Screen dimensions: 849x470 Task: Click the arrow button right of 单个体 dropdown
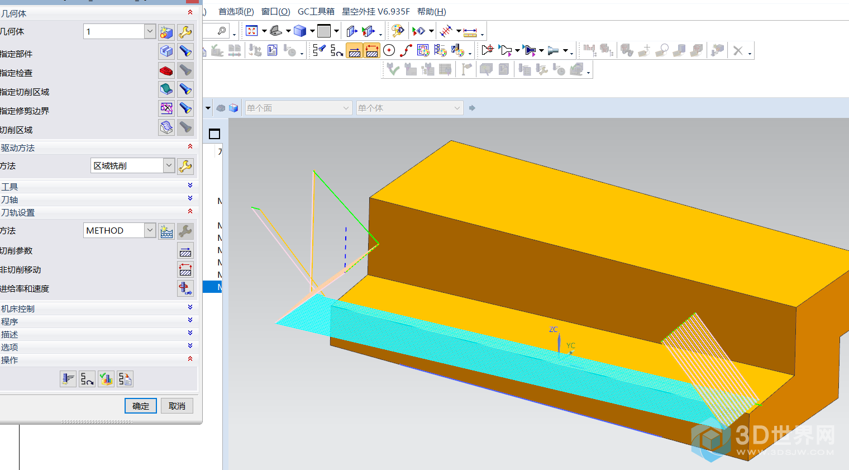pos(472,108)
